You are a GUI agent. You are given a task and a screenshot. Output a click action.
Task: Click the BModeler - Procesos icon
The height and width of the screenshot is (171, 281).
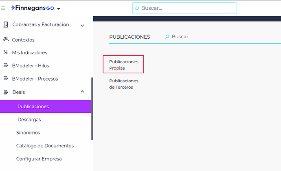coord(6,78)
